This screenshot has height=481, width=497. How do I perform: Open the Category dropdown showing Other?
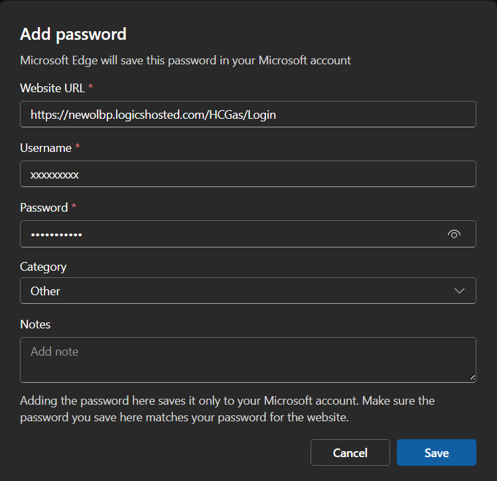point(248,291)
